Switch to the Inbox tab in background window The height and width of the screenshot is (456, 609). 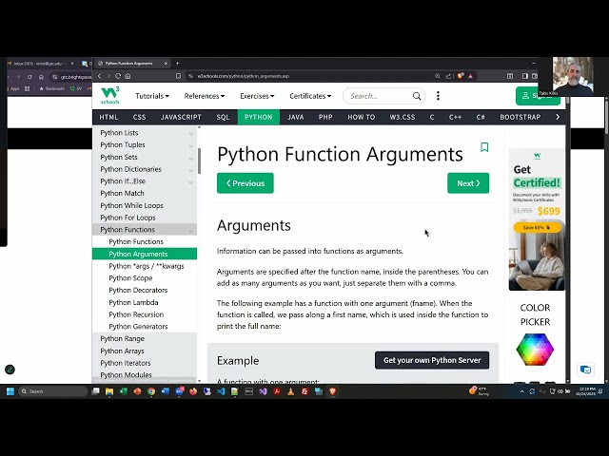click(x=39, y=64)
